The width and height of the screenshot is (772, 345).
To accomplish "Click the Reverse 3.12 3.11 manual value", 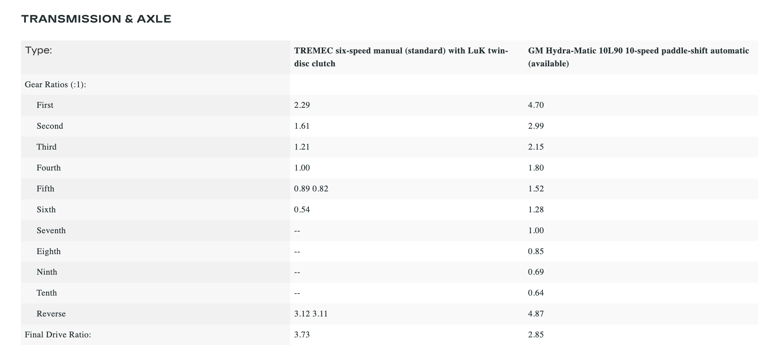I will click(x=311, y=314).
